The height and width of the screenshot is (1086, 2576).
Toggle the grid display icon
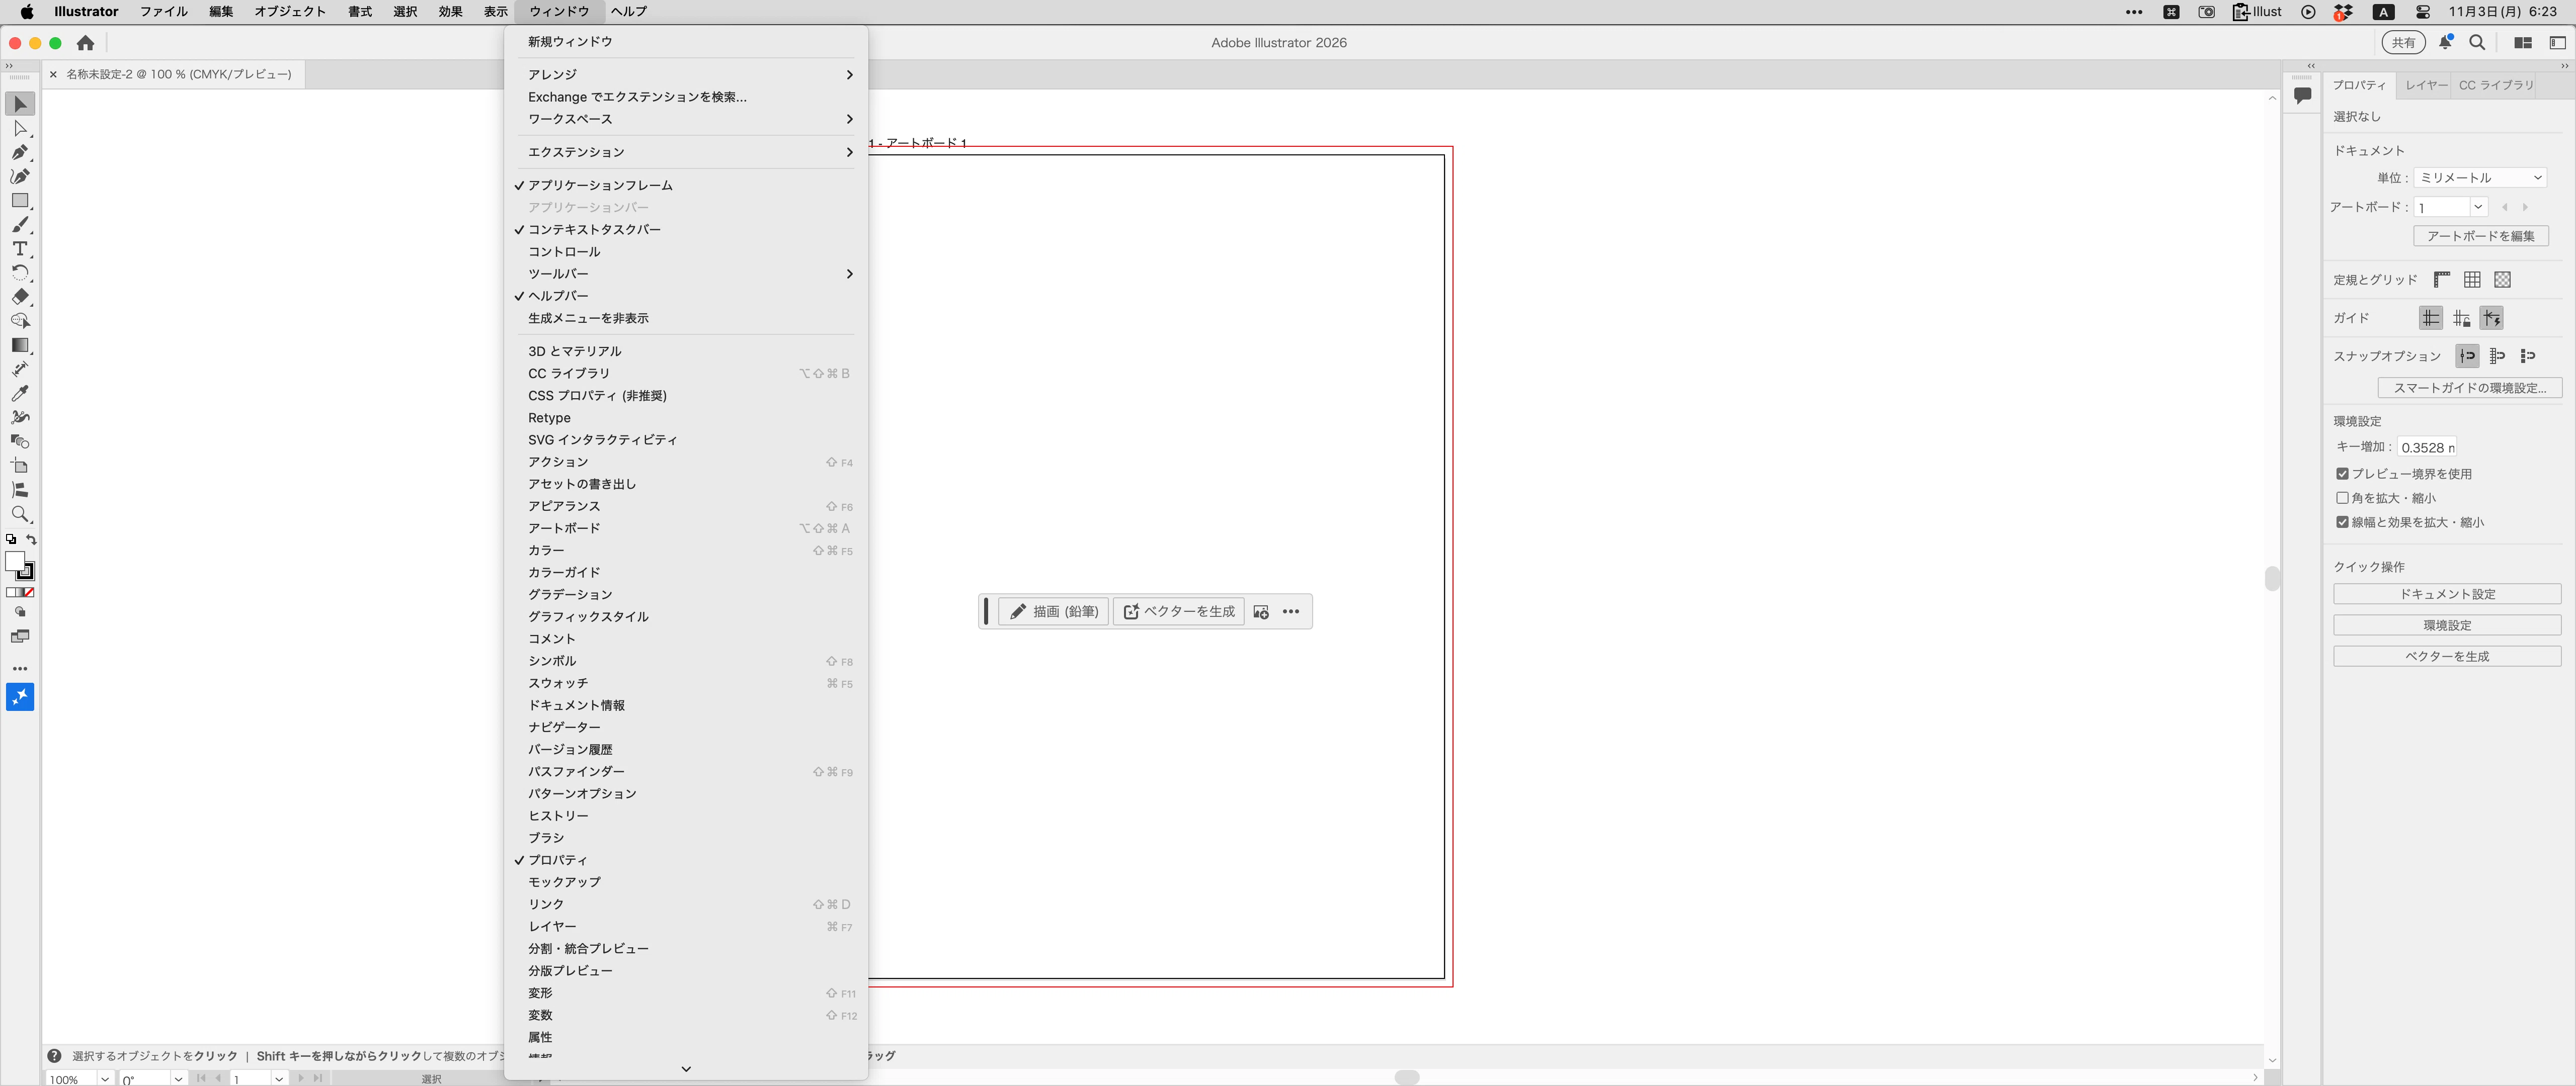(x=2472, y=280)
